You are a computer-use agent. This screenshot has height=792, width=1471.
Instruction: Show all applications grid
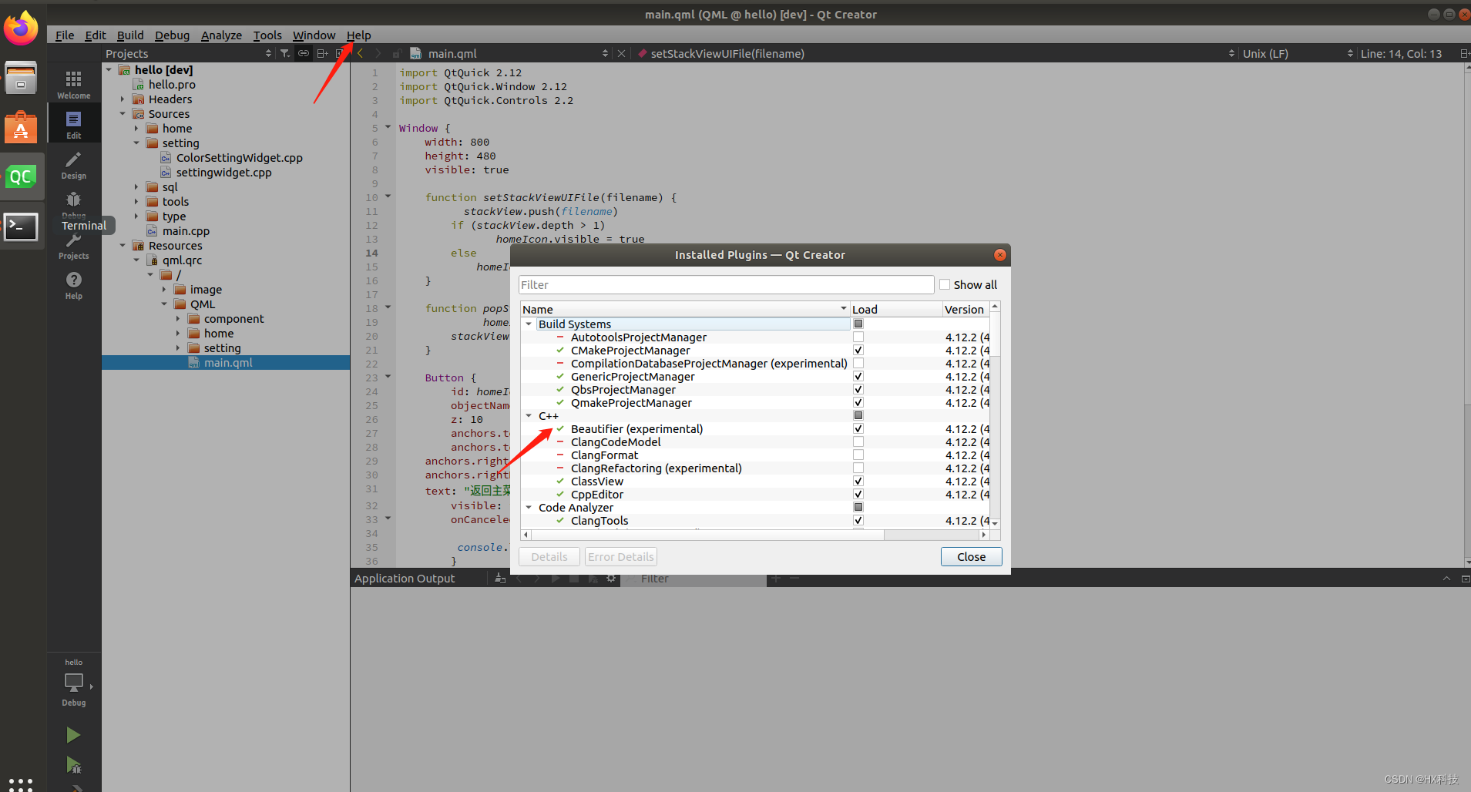(x=21, y=784)
